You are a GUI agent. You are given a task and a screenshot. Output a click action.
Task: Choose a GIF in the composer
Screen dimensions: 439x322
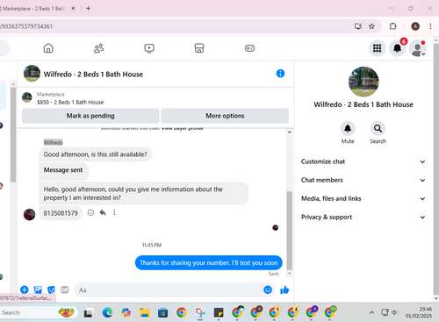click(x=64, y=290)
